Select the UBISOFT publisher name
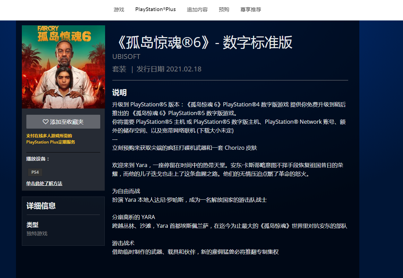The height and width of the screenshot is (278, 403). click(x=126, y=57)
